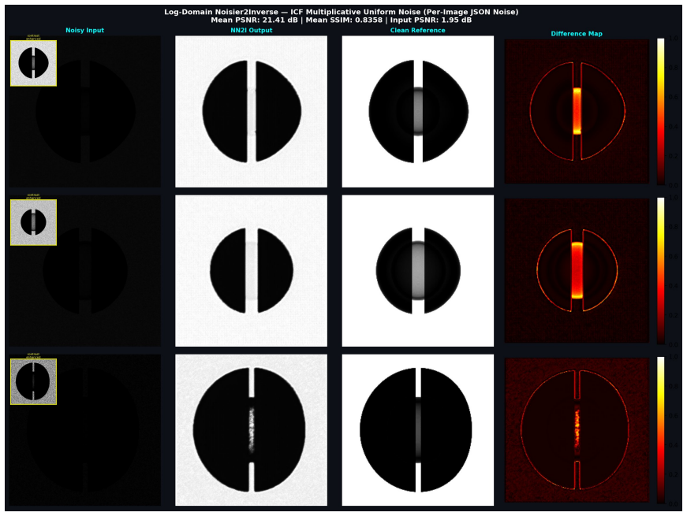The height and width of the screenshot is (516, 687).
Task: Click the second row noisy input image
Action: coord(84,271)
